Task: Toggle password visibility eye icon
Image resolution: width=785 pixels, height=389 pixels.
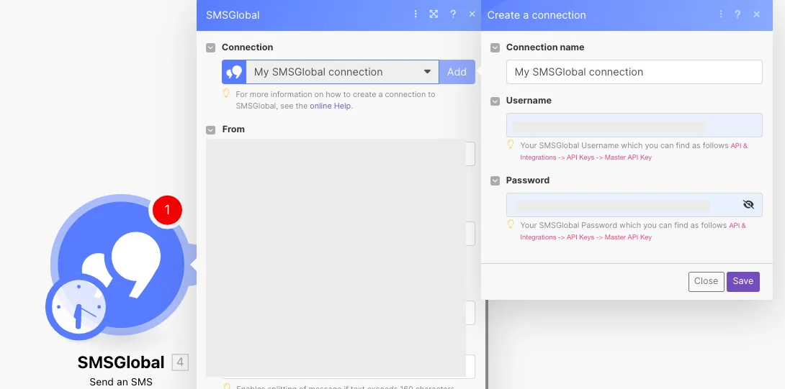Action: point(748,204)
